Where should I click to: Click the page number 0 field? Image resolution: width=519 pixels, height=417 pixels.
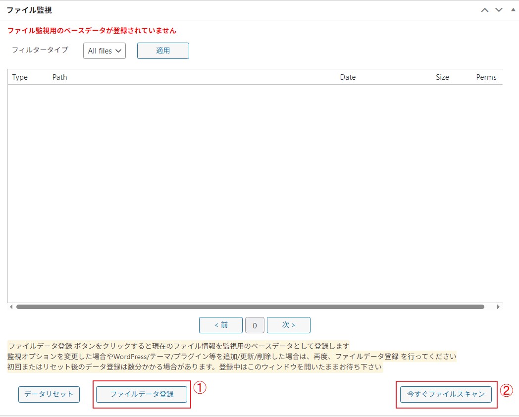255,325
